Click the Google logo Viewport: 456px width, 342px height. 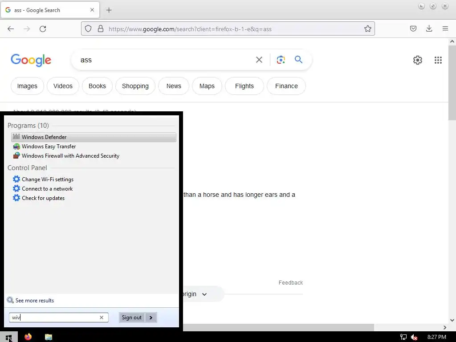tap(31, 60)
